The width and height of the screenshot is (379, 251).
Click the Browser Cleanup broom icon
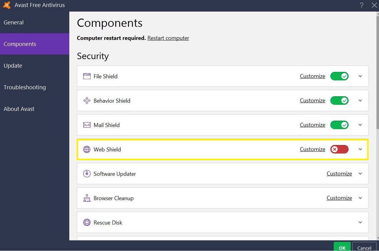coord(87,198)
